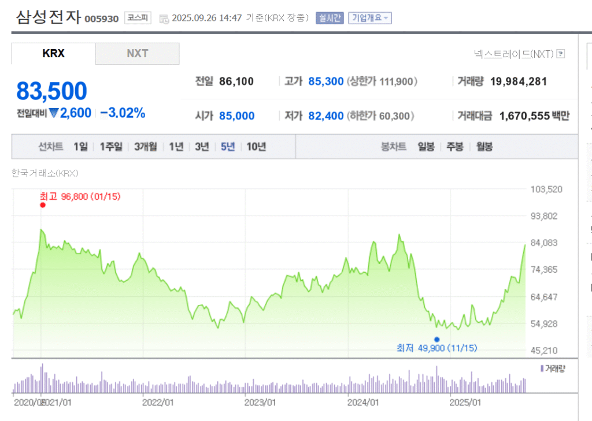Click the 넥스트레이드(NXT) text link
This screenshot has height=421, width=592.
513,54
